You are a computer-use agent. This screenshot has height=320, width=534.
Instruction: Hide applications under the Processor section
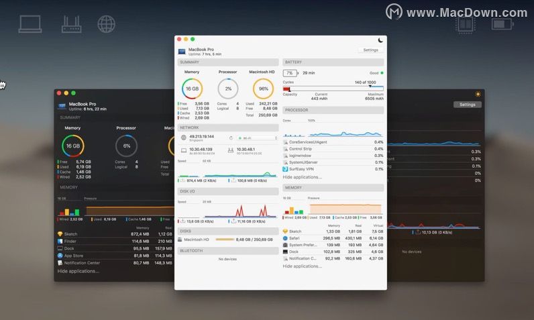pos(302,177)
